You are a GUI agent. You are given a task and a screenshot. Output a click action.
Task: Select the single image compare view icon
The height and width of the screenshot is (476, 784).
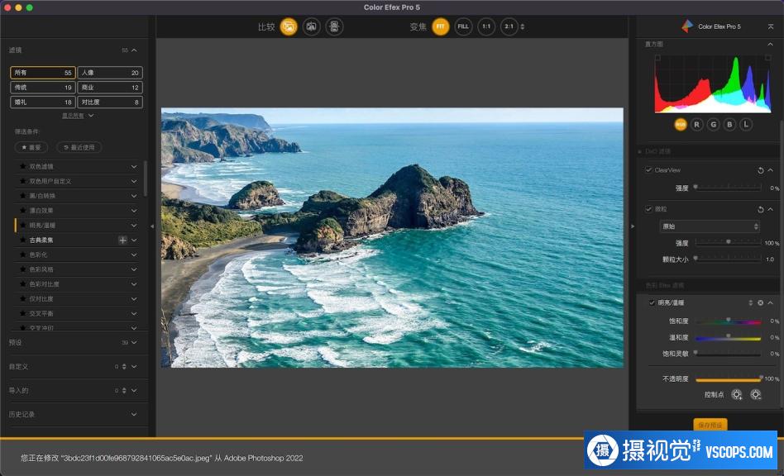coord(289,26)
